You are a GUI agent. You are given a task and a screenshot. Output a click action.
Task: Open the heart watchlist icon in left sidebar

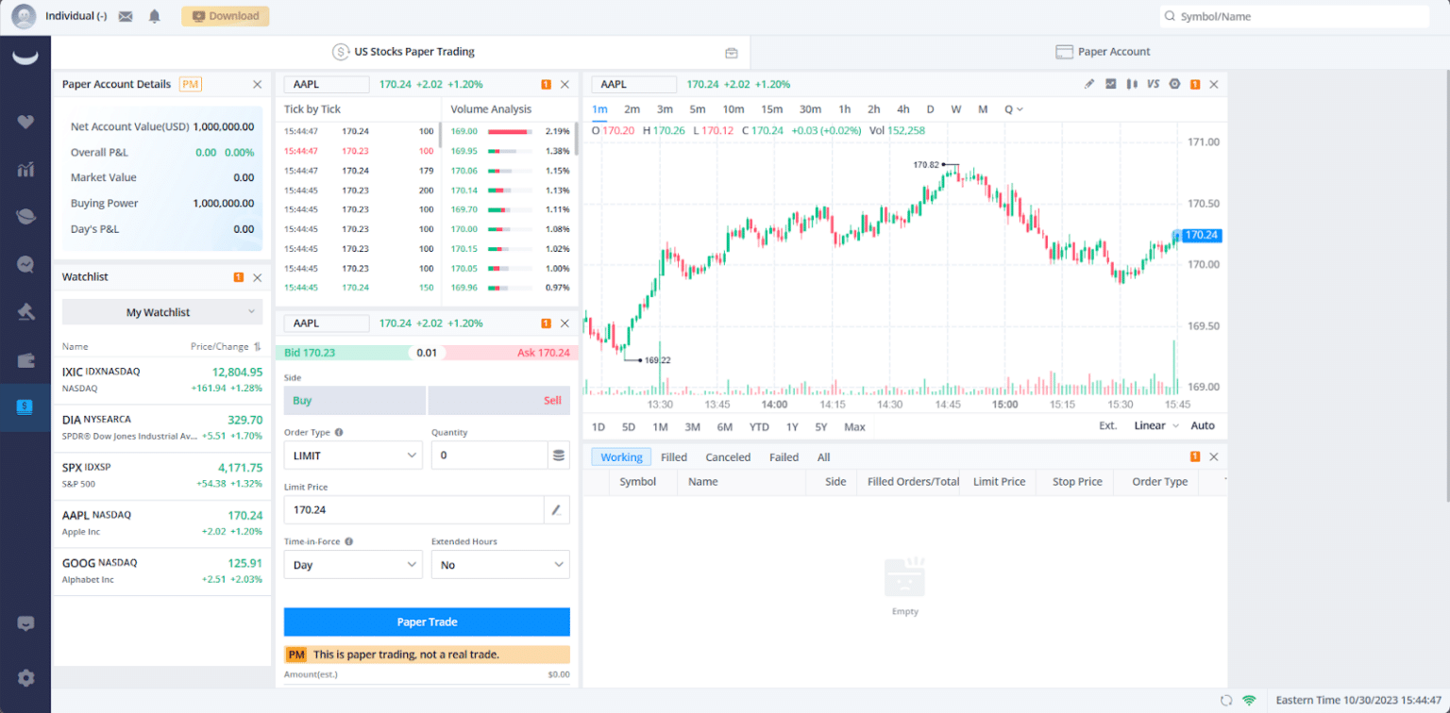(x=25, y=122)
